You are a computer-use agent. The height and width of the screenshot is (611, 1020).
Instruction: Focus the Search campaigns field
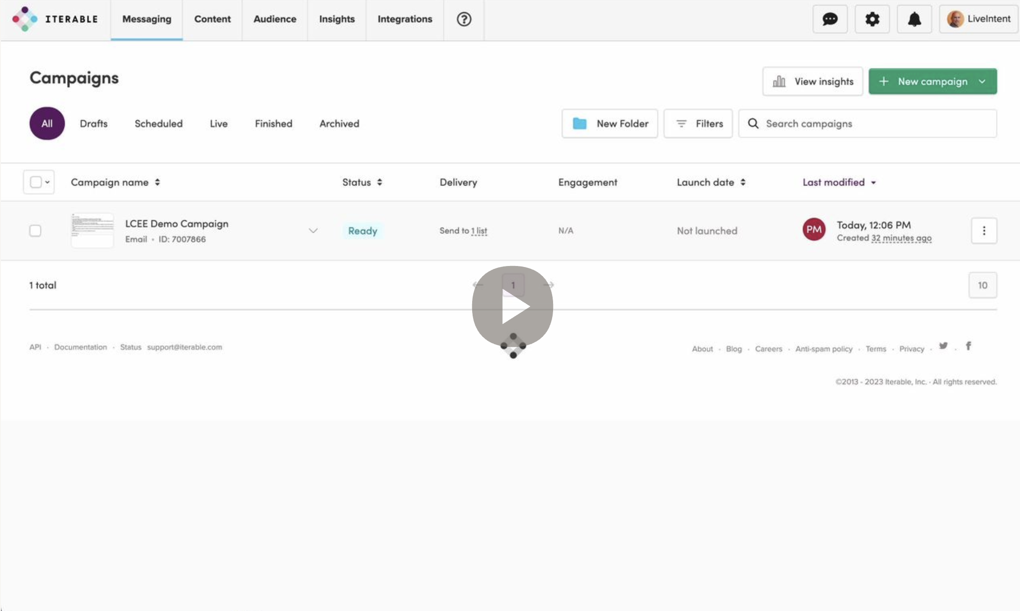(x=876, y=124)
